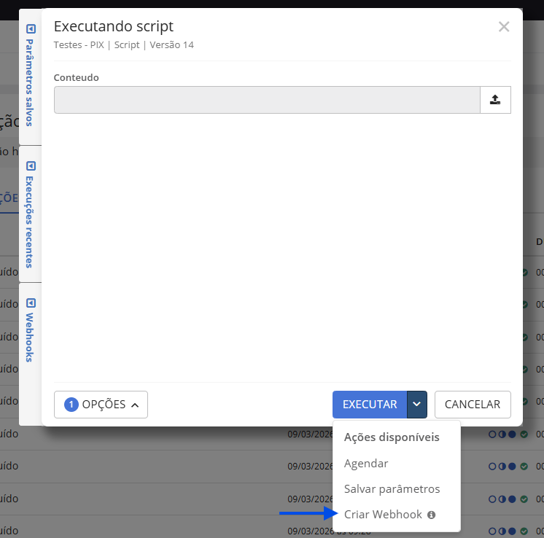Focus the Conteudo input field
This screenshot has height=538, width=544.
tap(267, 100)
